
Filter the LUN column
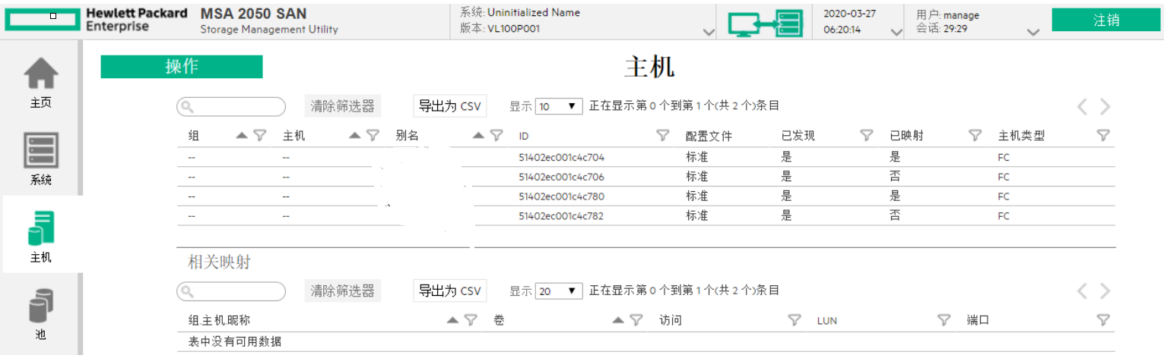[944, 321]
